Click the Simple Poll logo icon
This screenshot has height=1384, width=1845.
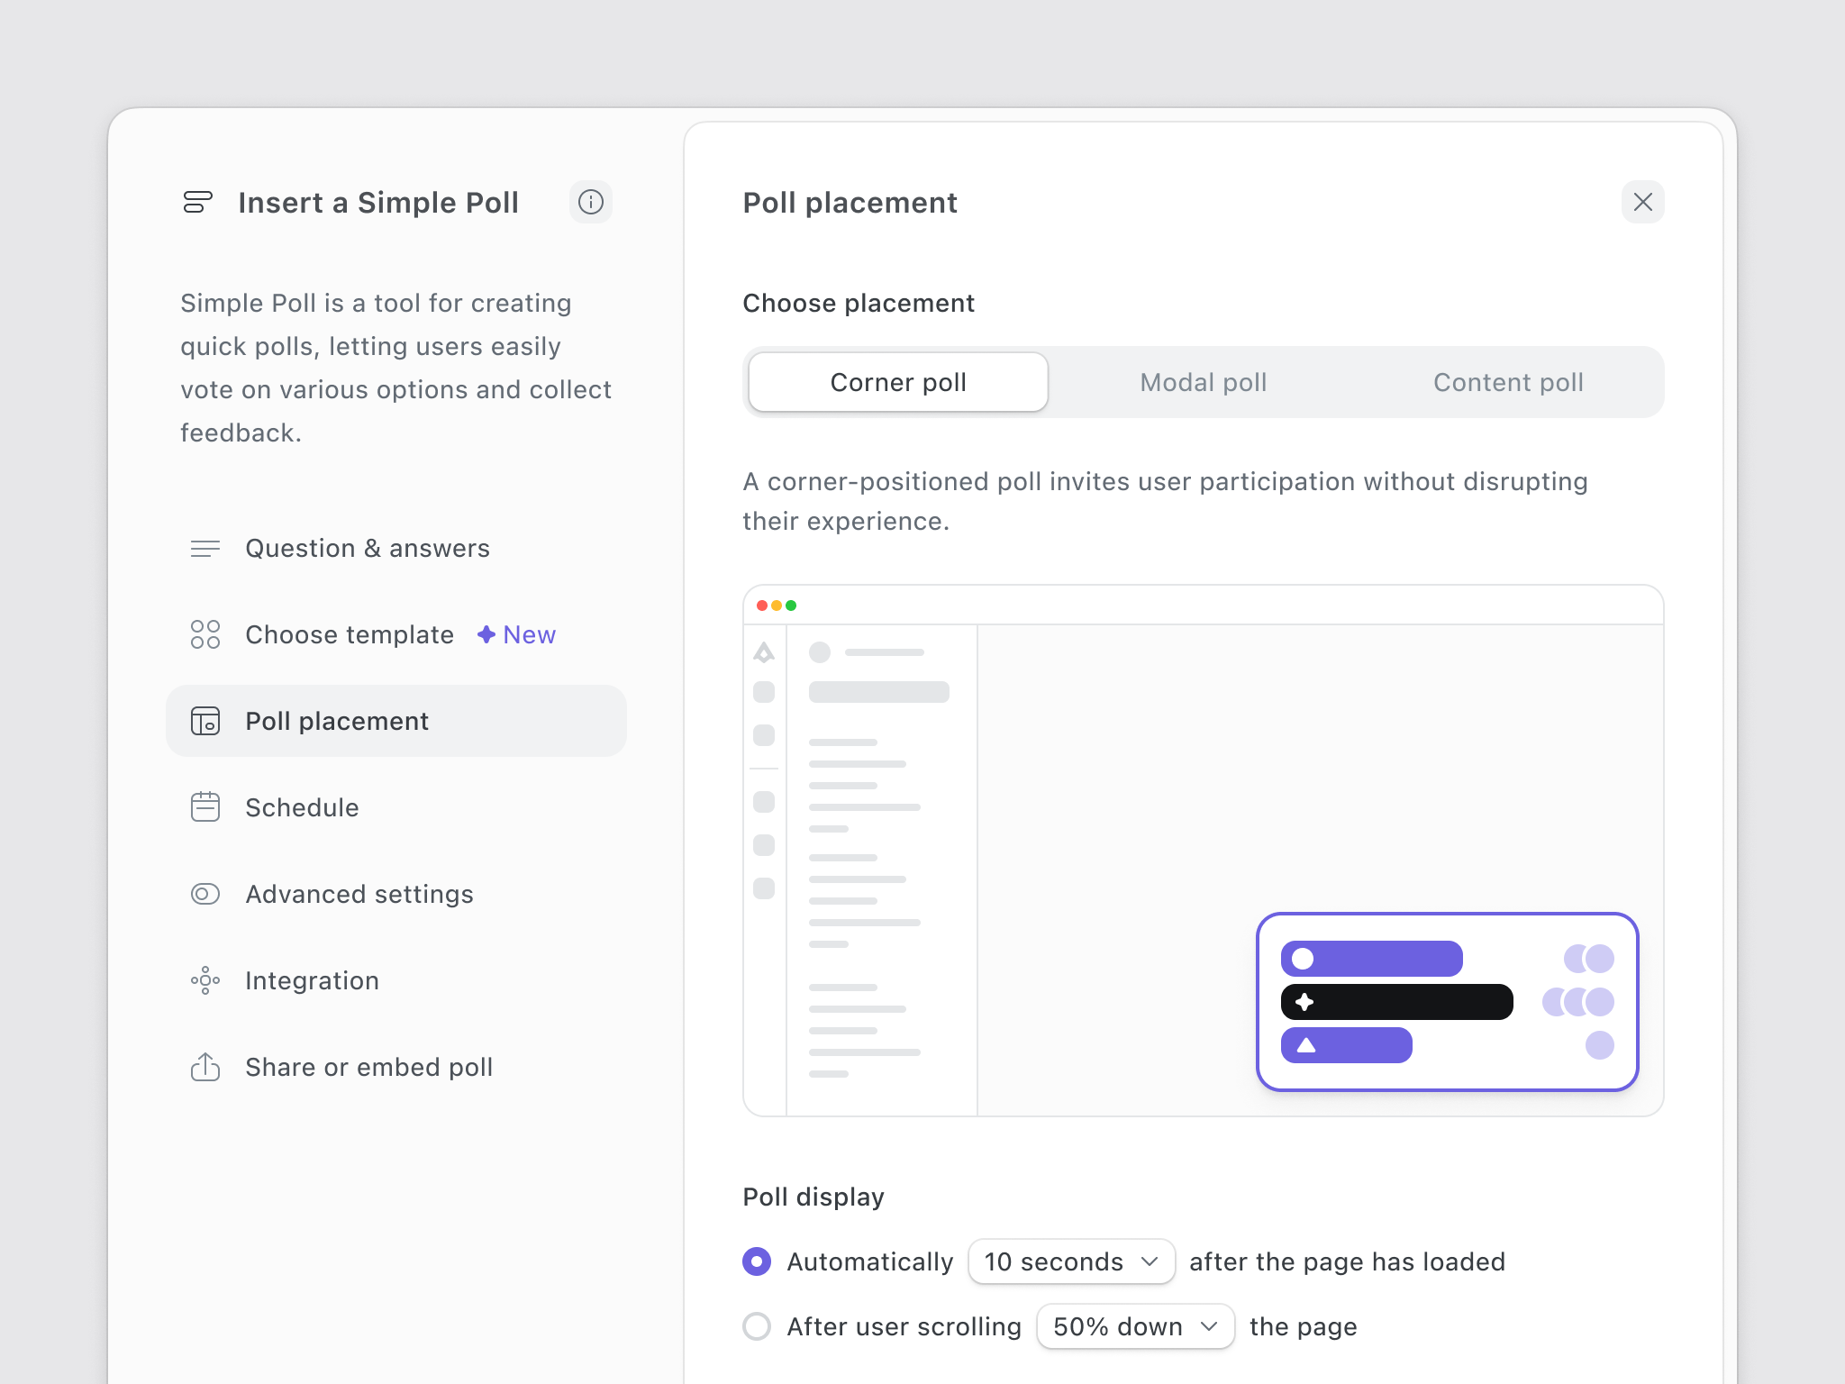pyautogui.click(x=198, y=202)
